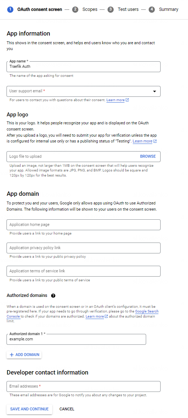Click the plus icon in Add Domain
The height and width of the screenshot is (418, 188).
point(12,355)
